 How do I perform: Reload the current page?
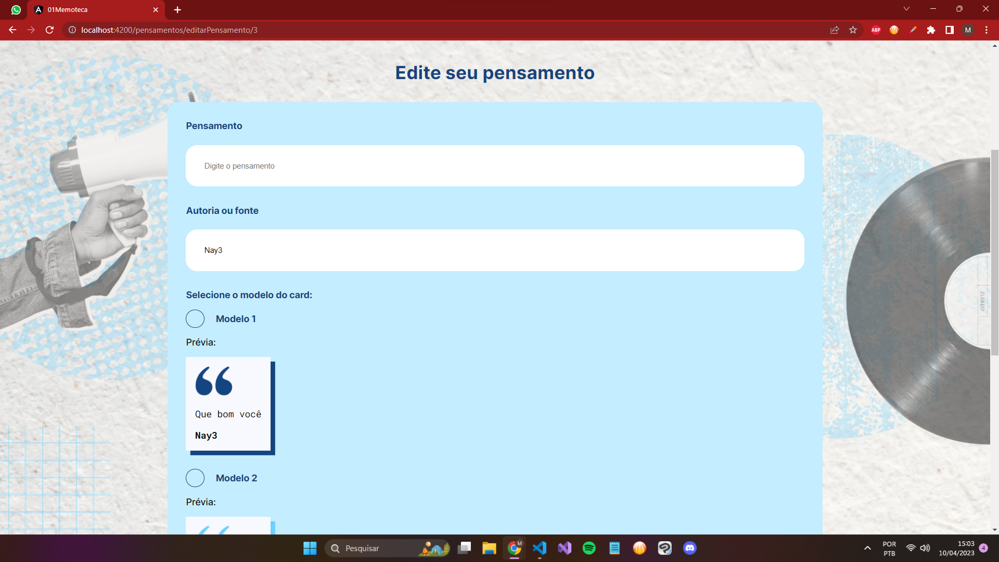coord(50,30)
